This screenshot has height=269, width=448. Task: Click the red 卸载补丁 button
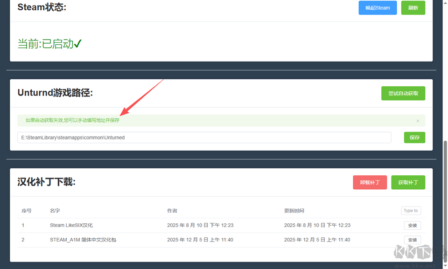[x=370, y=182]
